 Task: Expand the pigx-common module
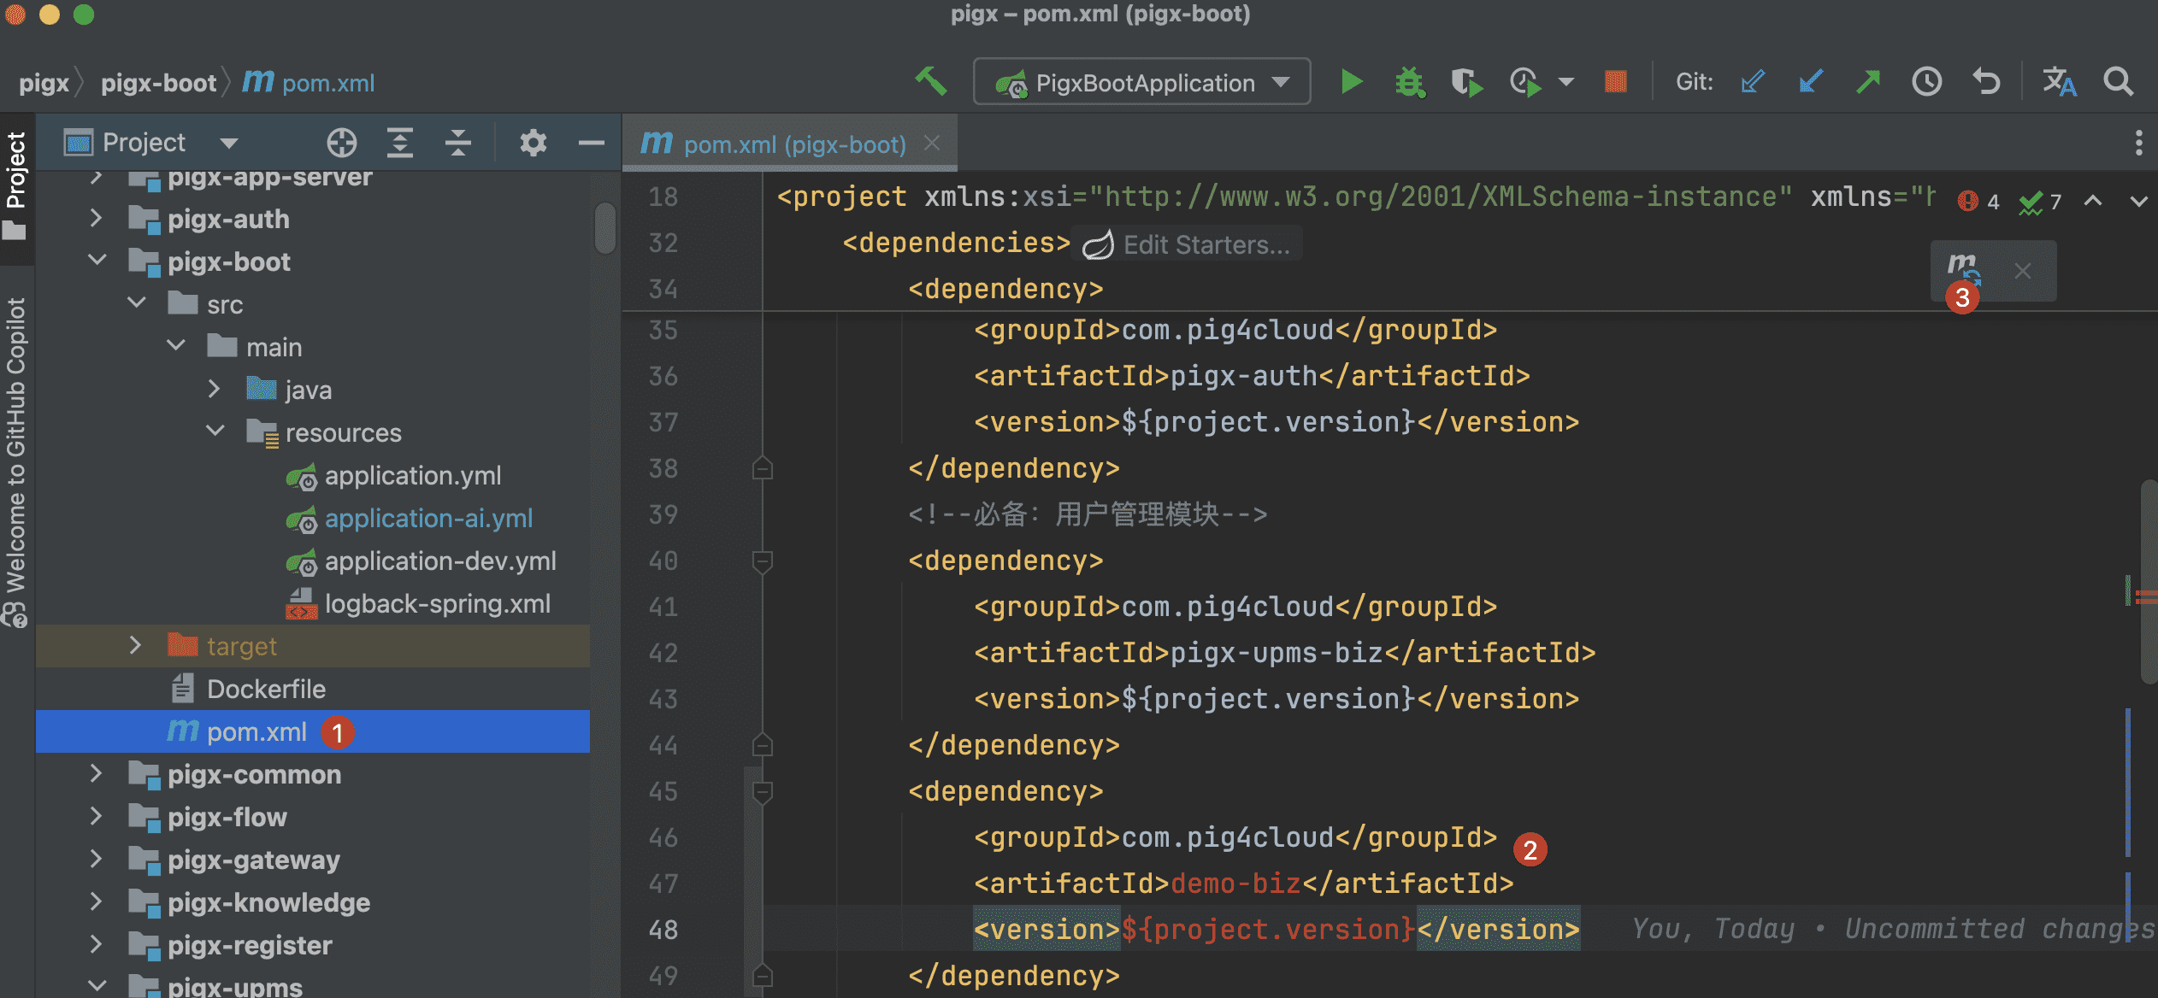(x=96, y=773)
